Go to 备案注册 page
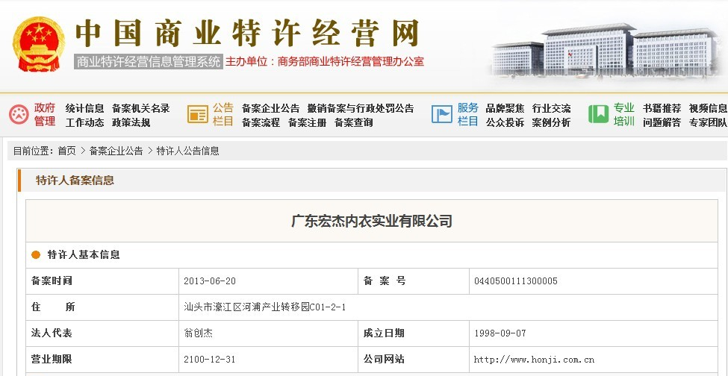 (x=308, y=123)
